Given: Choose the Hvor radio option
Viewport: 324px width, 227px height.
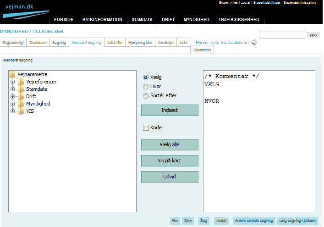Looking at the screenshot, I should (146, 87).
